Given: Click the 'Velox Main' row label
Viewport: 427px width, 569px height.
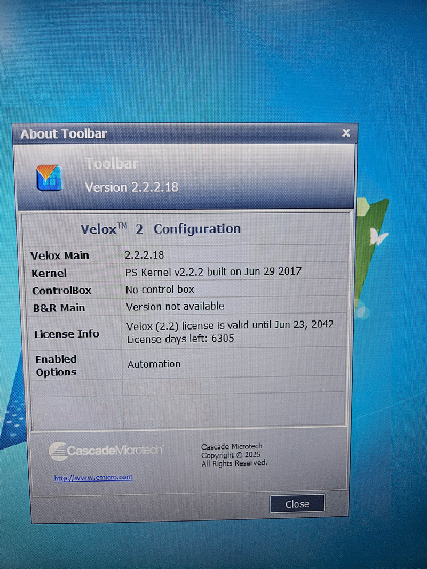Looking at the screenshot, I should pyautogui.click(x=60, y=255).
